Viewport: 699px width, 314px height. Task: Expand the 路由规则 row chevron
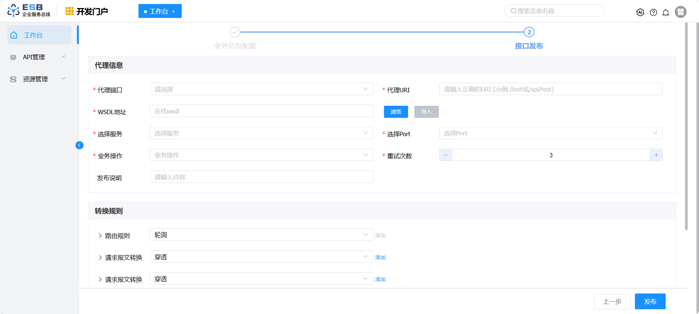(x=100, y=236)
